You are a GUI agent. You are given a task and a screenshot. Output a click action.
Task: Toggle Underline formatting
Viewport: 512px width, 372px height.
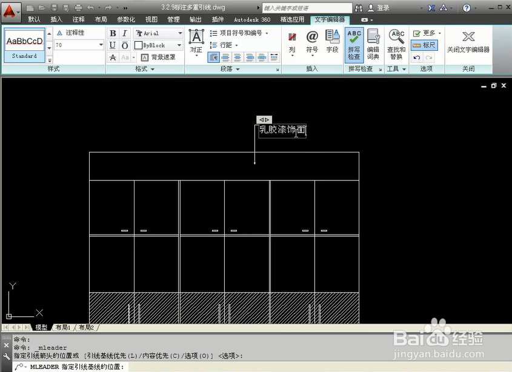113,45
